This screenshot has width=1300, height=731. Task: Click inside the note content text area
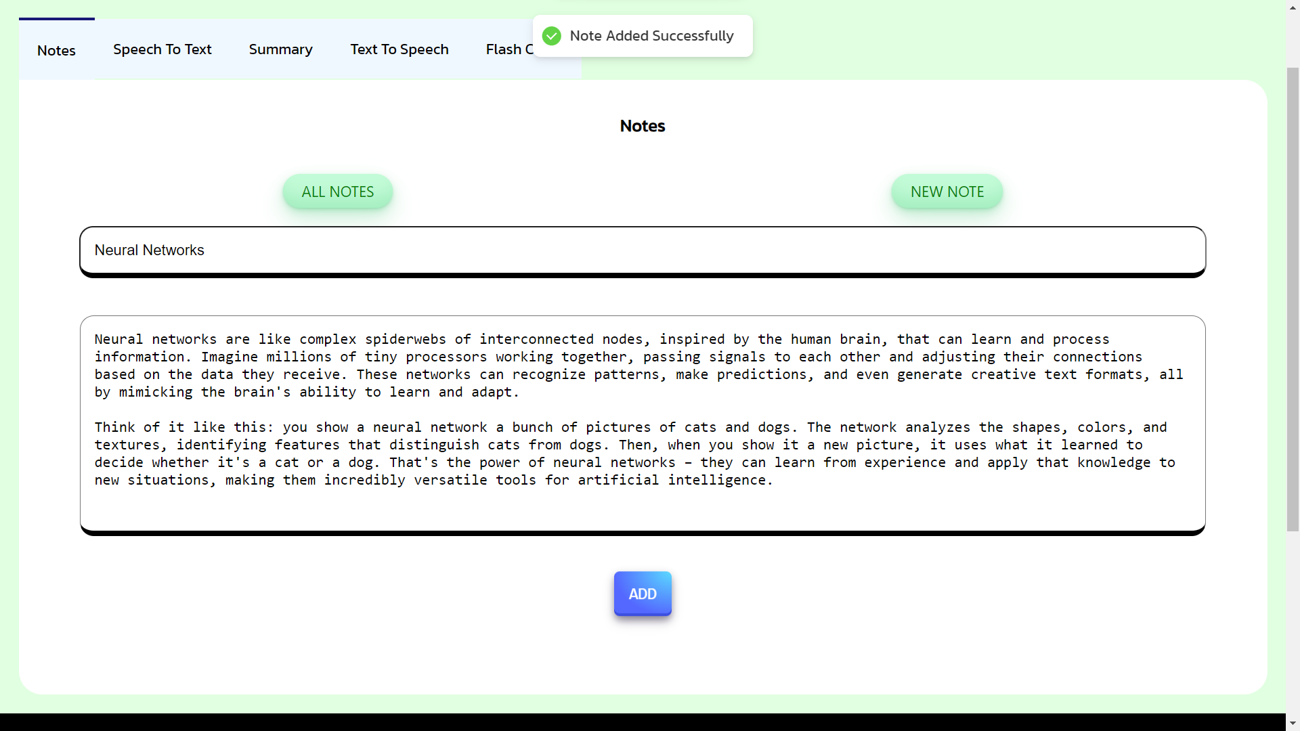(x=642, y=423)
